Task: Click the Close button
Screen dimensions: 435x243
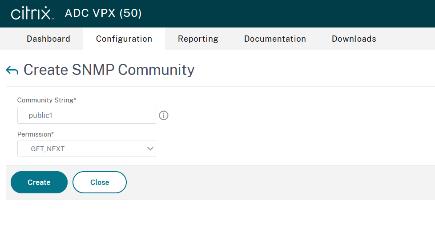Action: pyautogui.click(x=100, y=182)
